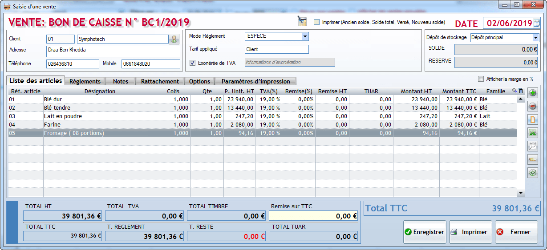This screenshot has height=250, width=547.
Task: Enable Afficher la marge en % checkbox
Action: tap(481, 79)
